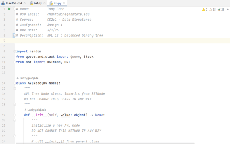Close the bst.py tab

click(x=44, y=3)
